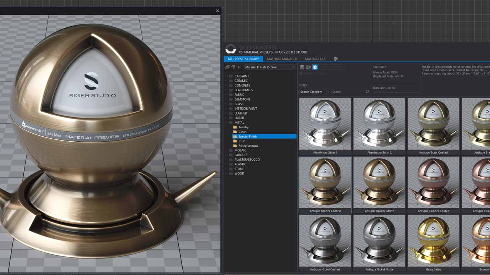Select the Antique Nickel Coated thumbnail
490x275 pixels.
325,241
